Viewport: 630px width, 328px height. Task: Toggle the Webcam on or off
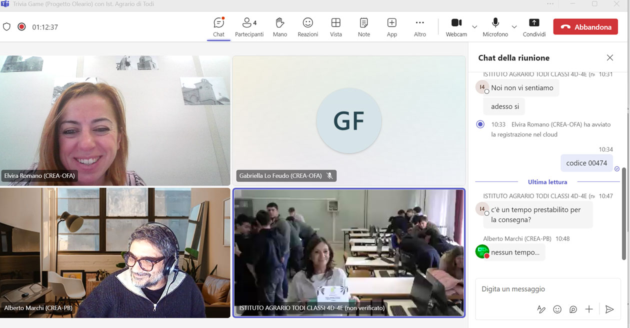pos(456,27)
